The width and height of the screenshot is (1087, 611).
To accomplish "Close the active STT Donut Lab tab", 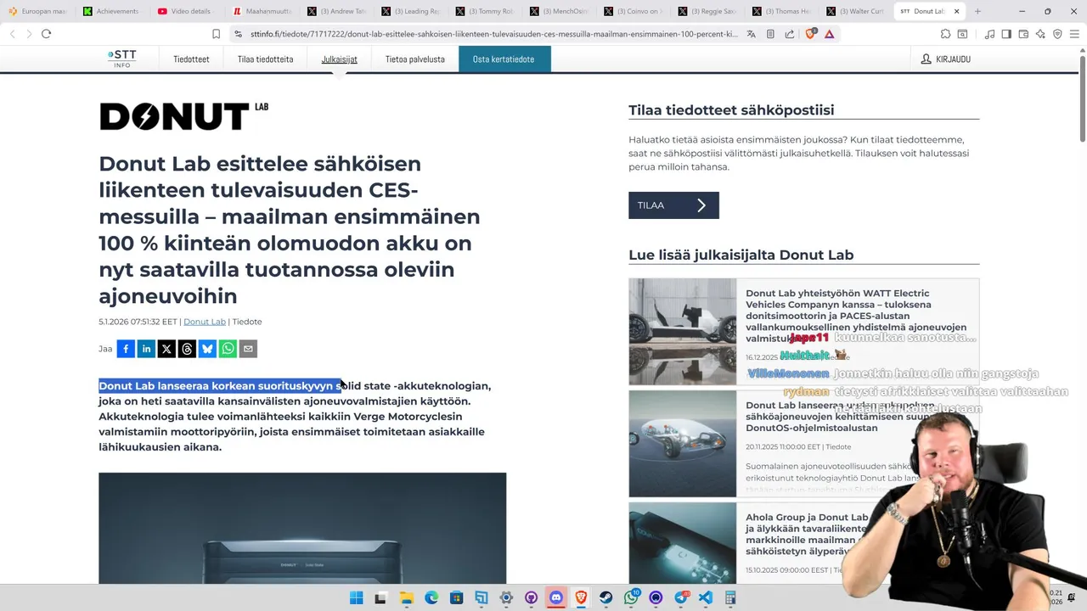I will click(x=957, y=11).
